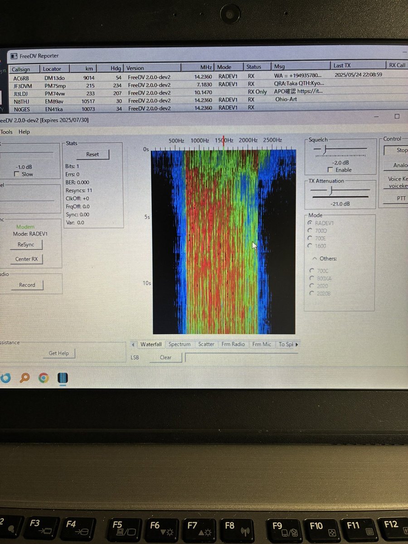This screenshot has height=544, width=408.
Task: Sort the Reporter list by Mode column
Action: (x=228, y=67)
